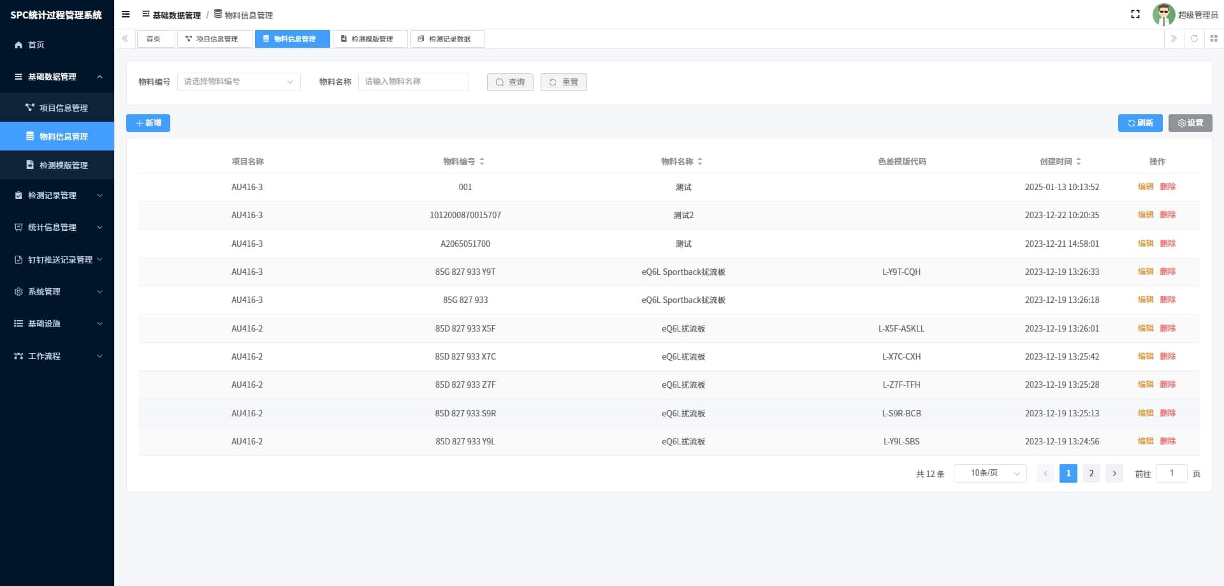
Task: Click cell 85D 827 933 S9R
Action: 465,413
